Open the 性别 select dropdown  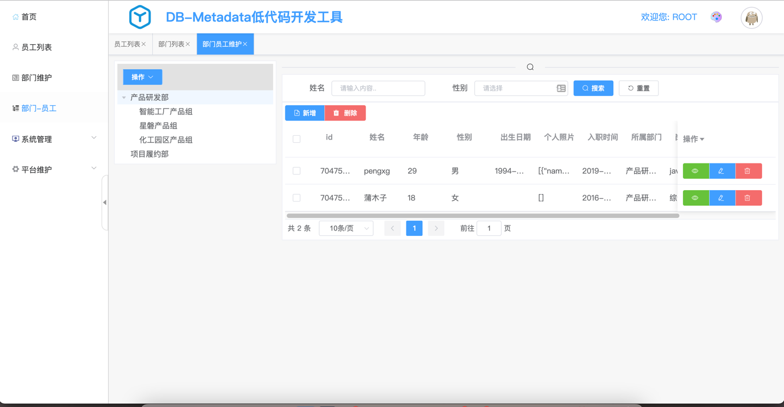tap(520, 88)
